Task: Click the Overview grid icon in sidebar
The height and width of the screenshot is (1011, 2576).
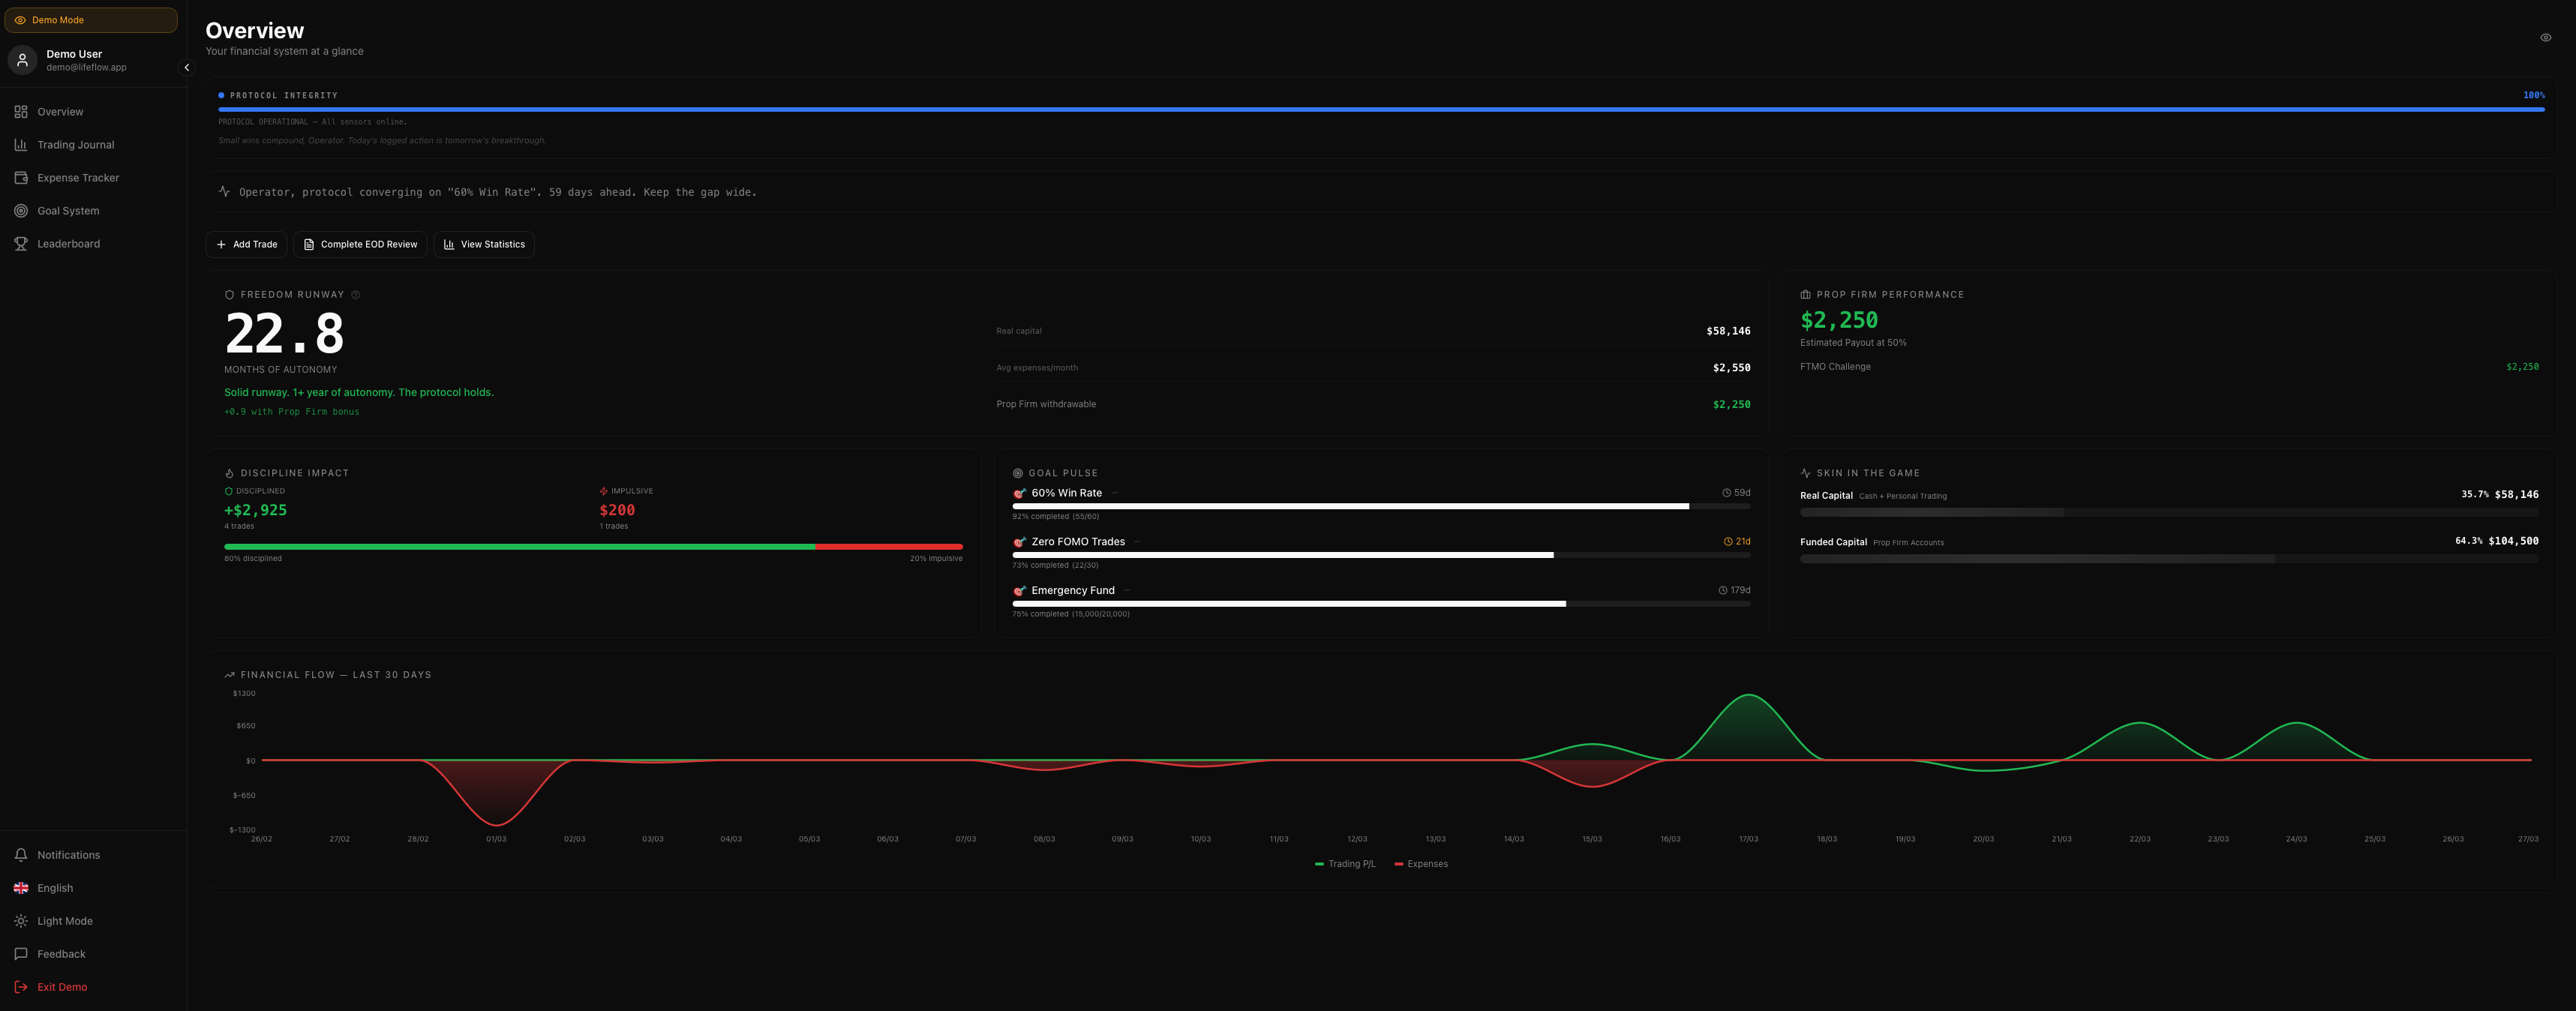Action: click(x=21, y=112)
